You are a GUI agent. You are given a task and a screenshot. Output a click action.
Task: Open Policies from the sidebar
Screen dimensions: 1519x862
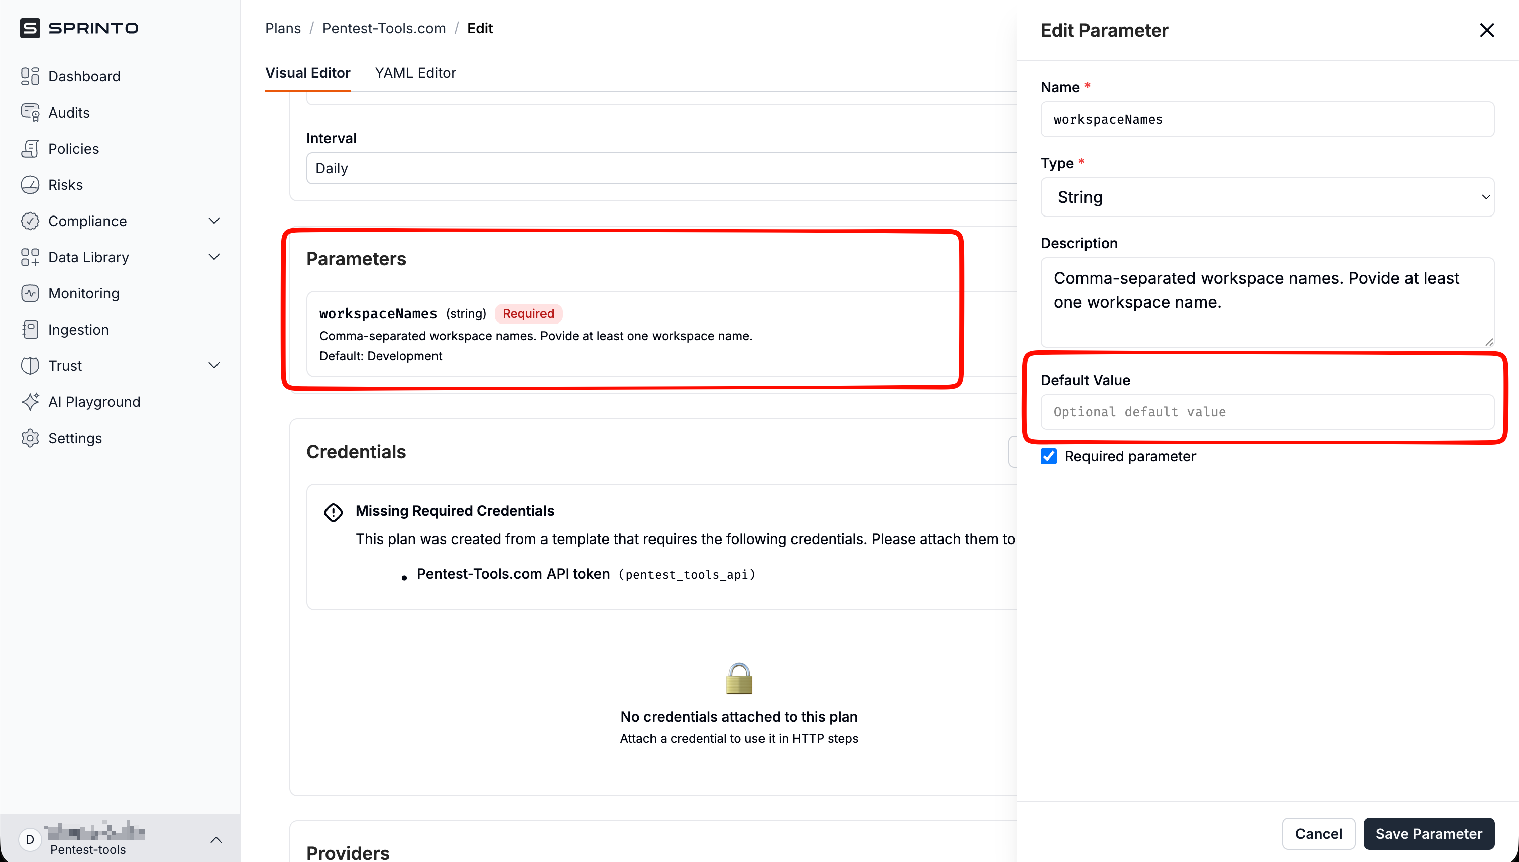[x=73, y=149]
